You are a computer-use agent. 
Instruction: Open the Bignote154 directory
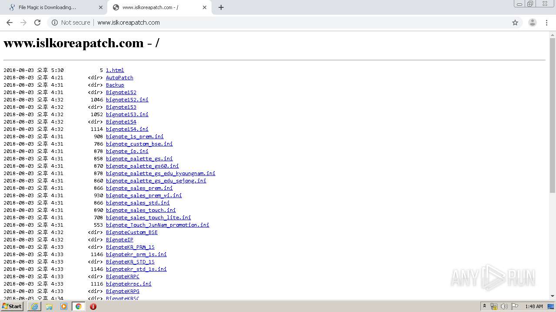121,122
